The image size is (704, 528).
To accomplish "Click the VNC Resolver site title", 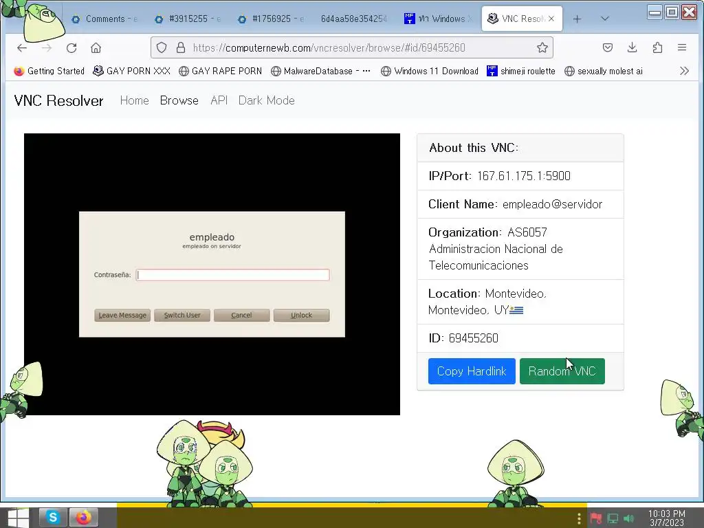I will click(x=59, y=100).
